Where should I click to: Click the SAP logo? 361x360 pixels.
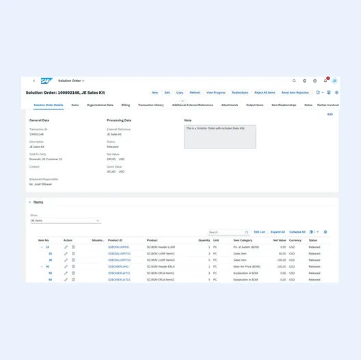click(x=46, y=81)
